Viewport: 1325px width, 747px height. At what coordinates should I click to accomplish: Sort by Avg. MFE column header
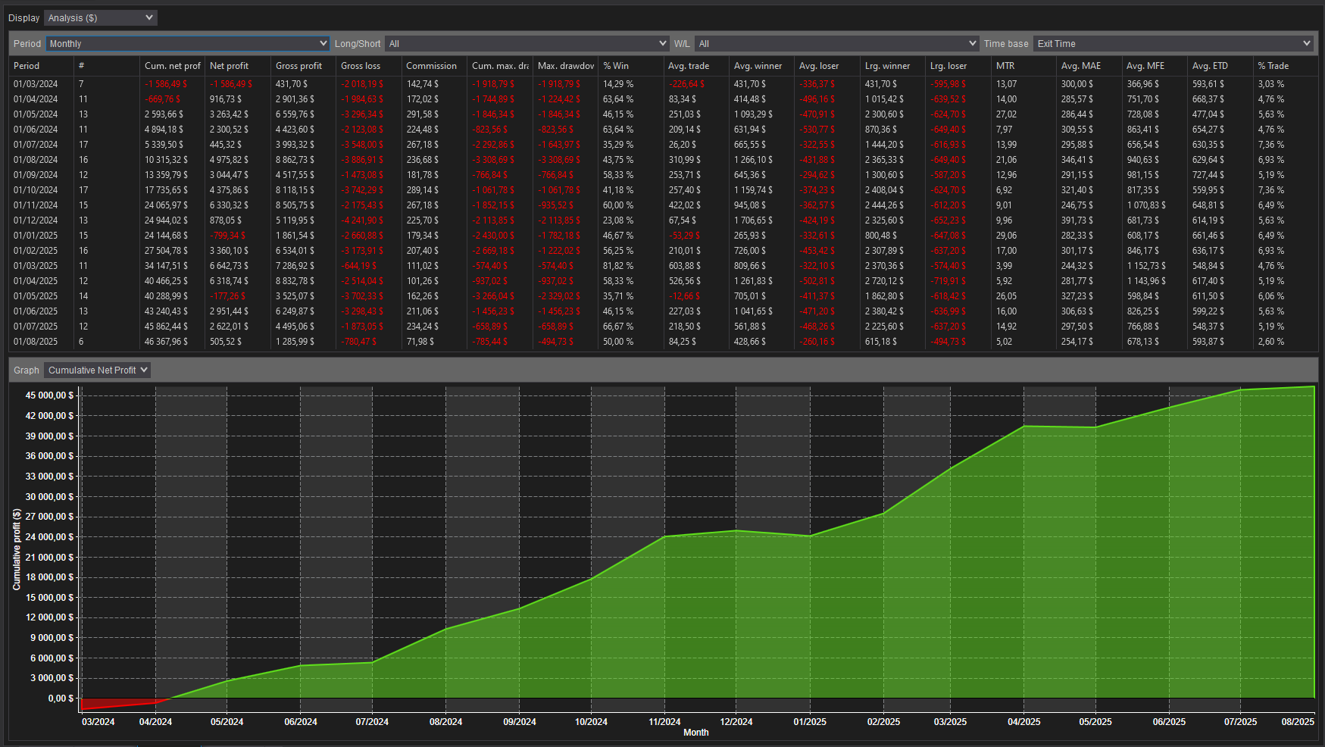[x=1155, y=66]
